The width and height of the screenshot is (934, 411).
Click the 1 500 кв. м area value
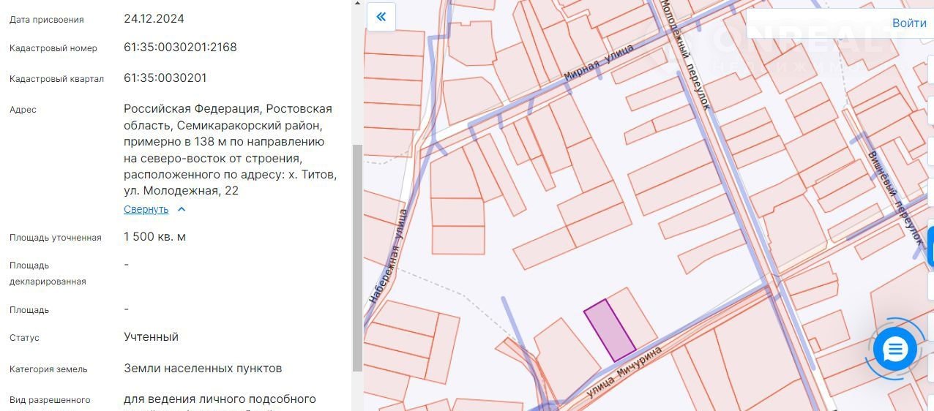coord(154,237)
